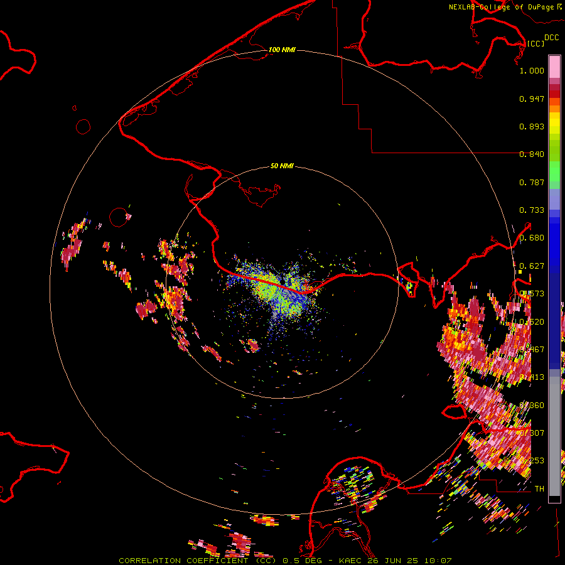This screenshot has width=565, height=565.
Task: Click the TH threshold label on the scale
Action: click(x=539, y=488)
